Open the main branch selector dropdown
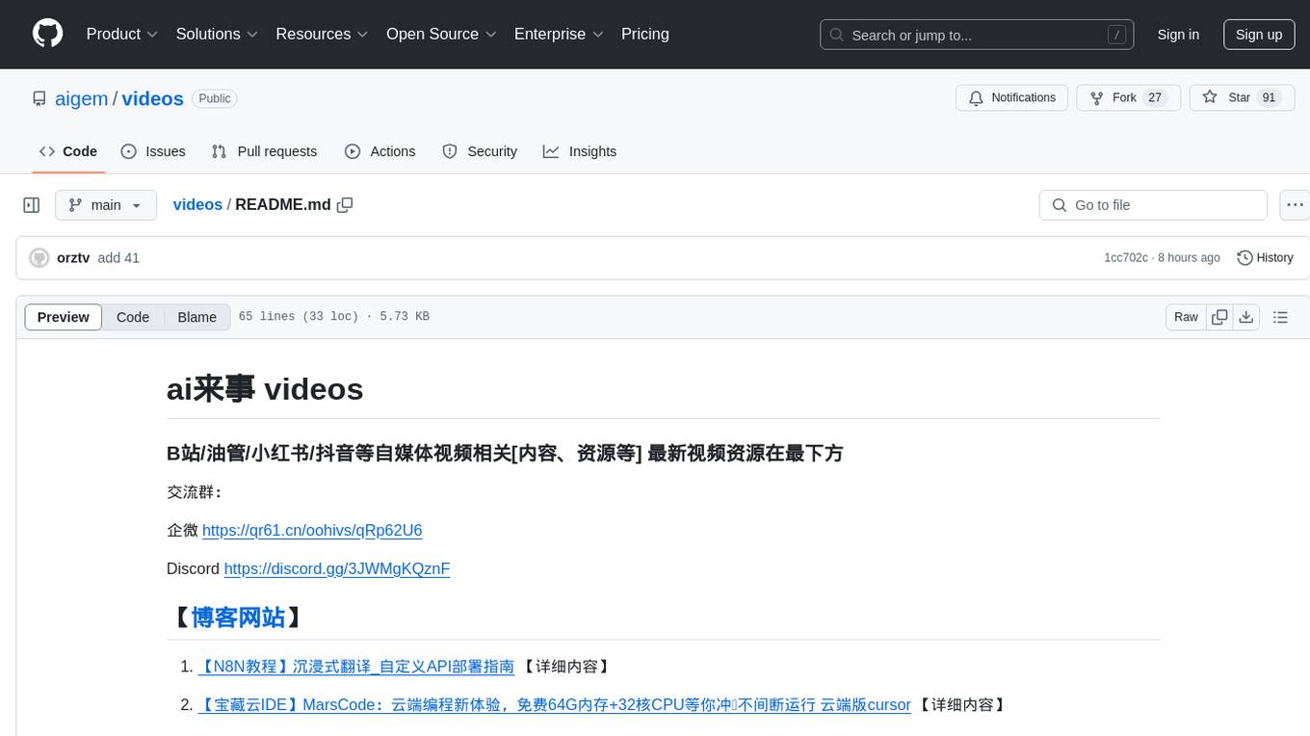The width and height of the screenshot is (1310, 736). [x=106, y=205]
